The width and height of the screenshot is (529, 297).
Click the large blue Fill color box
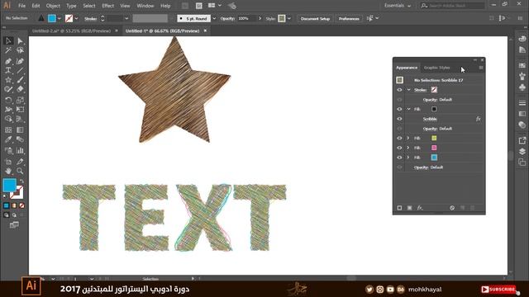(x=9, y=185)
